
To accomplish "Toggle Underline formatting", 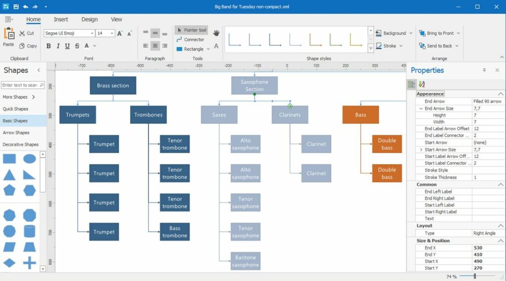I will pyautogui.click(x=67, y=46).
